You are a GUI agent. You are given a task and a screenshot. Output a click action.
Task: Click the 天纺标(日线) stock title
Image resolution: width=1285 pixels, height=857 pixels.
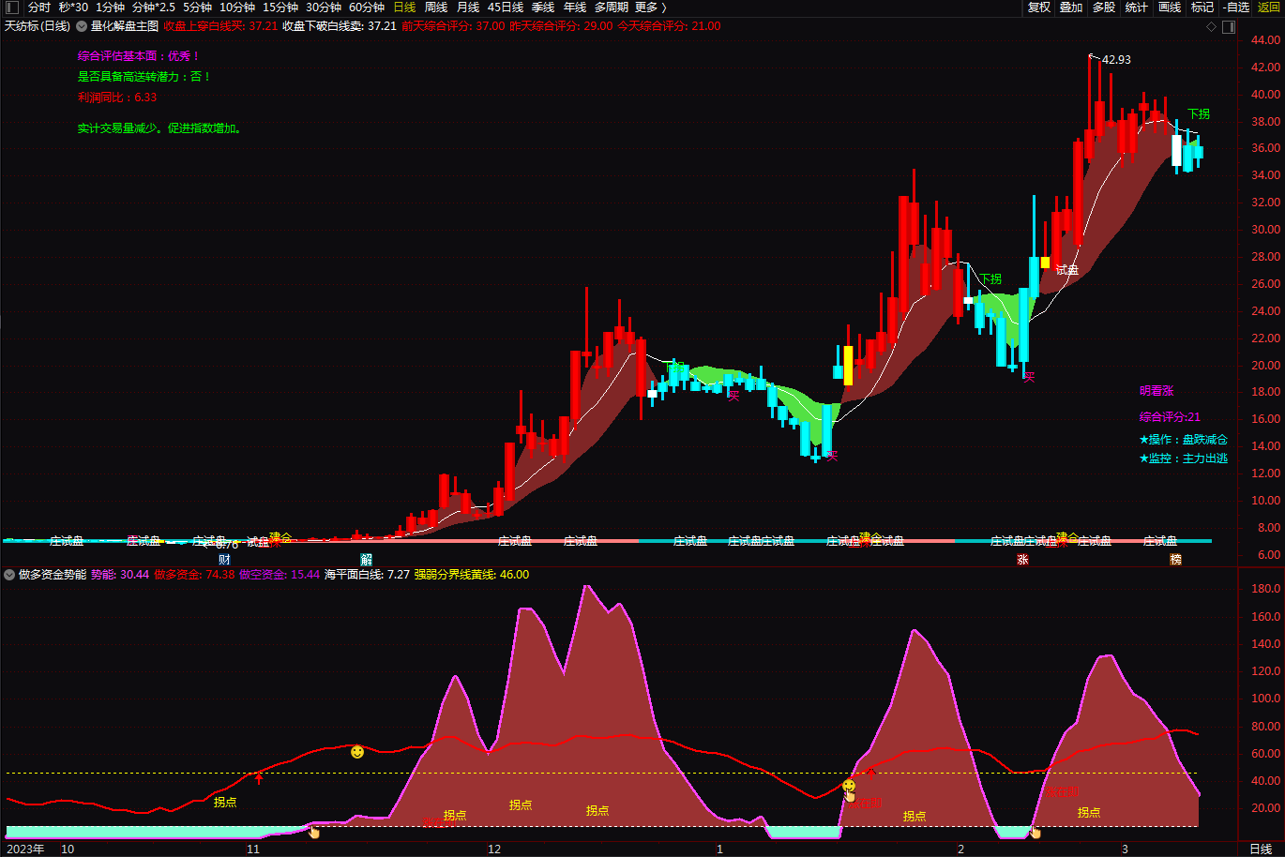[x=38, y=26]
